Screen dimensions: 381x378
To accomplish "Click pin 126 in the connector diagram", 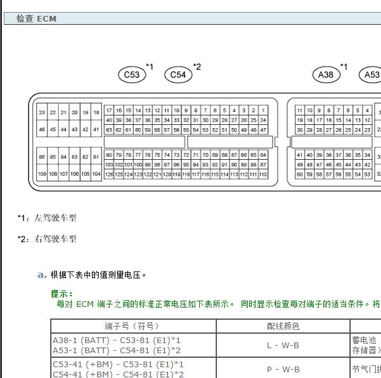I will [109, 174].
